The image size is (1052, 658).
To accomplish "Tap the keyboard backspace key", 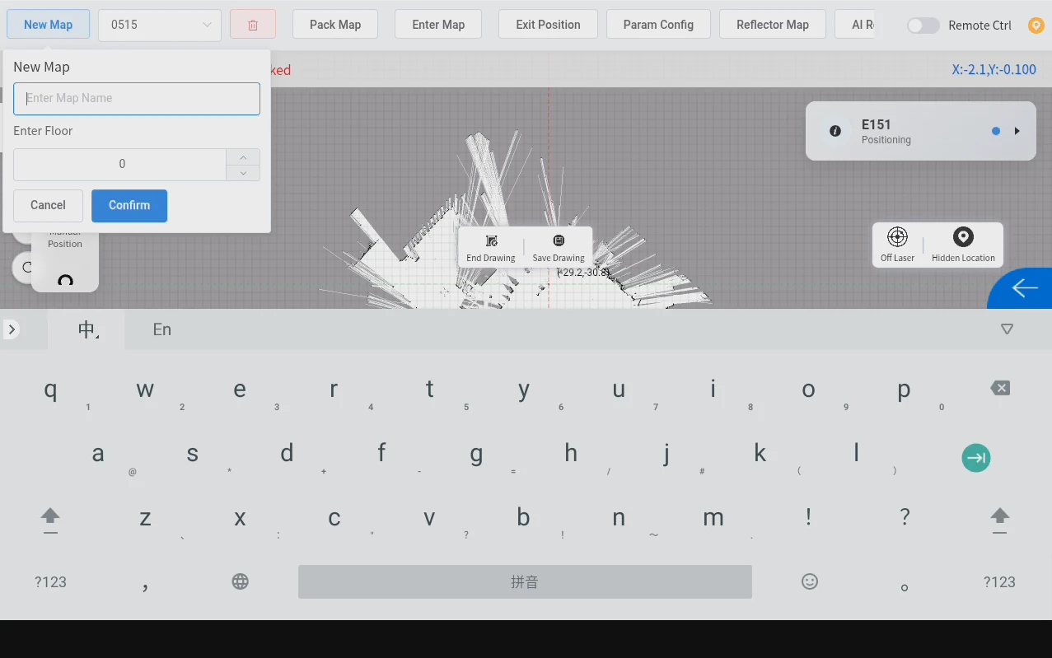I will (1000, 388).
